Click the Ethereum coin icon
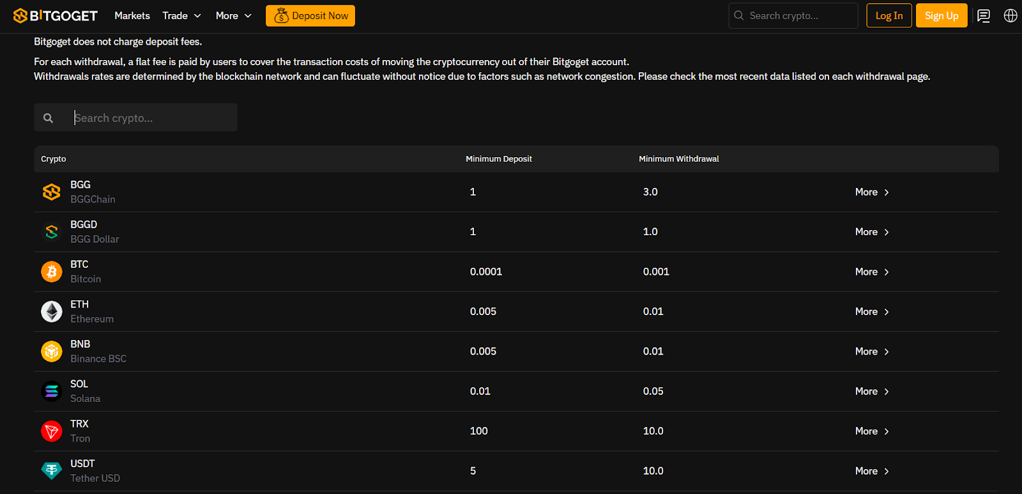This screenshot has width=1022, height=494. tap(52, 312)
